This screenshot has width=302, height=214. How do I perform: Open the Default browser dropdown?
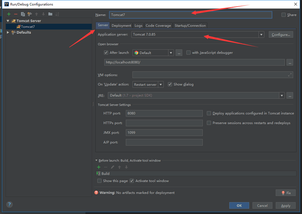coord(171,53)
